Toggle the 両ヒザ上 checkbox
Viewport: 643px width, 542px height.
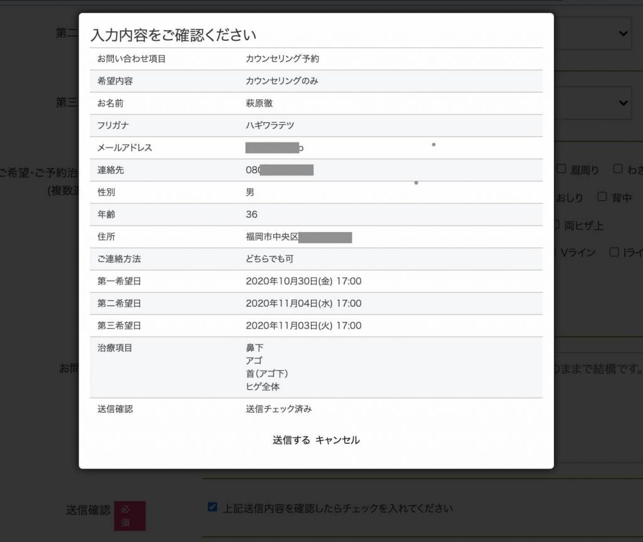tap(556, 225)
